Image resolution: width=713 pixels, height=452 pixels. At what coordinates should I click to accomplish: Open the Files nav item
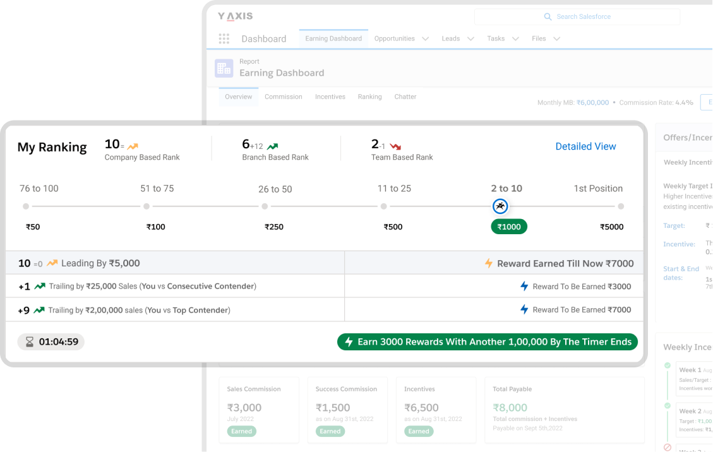click(x=539, y=39)
